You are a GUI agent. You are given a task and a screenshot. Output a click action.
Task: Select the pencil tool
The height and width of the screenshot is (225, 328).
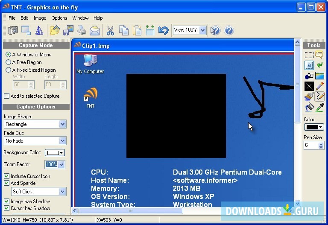pyautogui.click(x=319, y=86)
